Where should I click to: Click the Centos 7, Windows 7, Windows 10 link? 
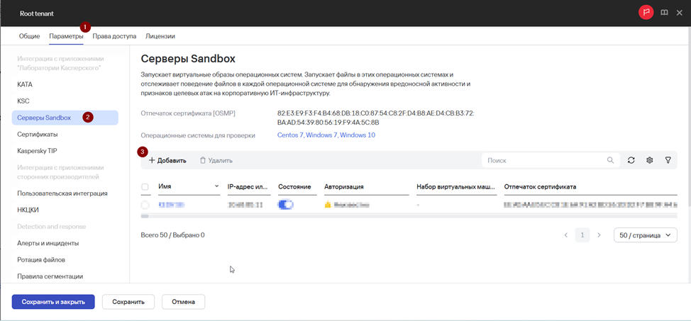(x=326, y=135)
